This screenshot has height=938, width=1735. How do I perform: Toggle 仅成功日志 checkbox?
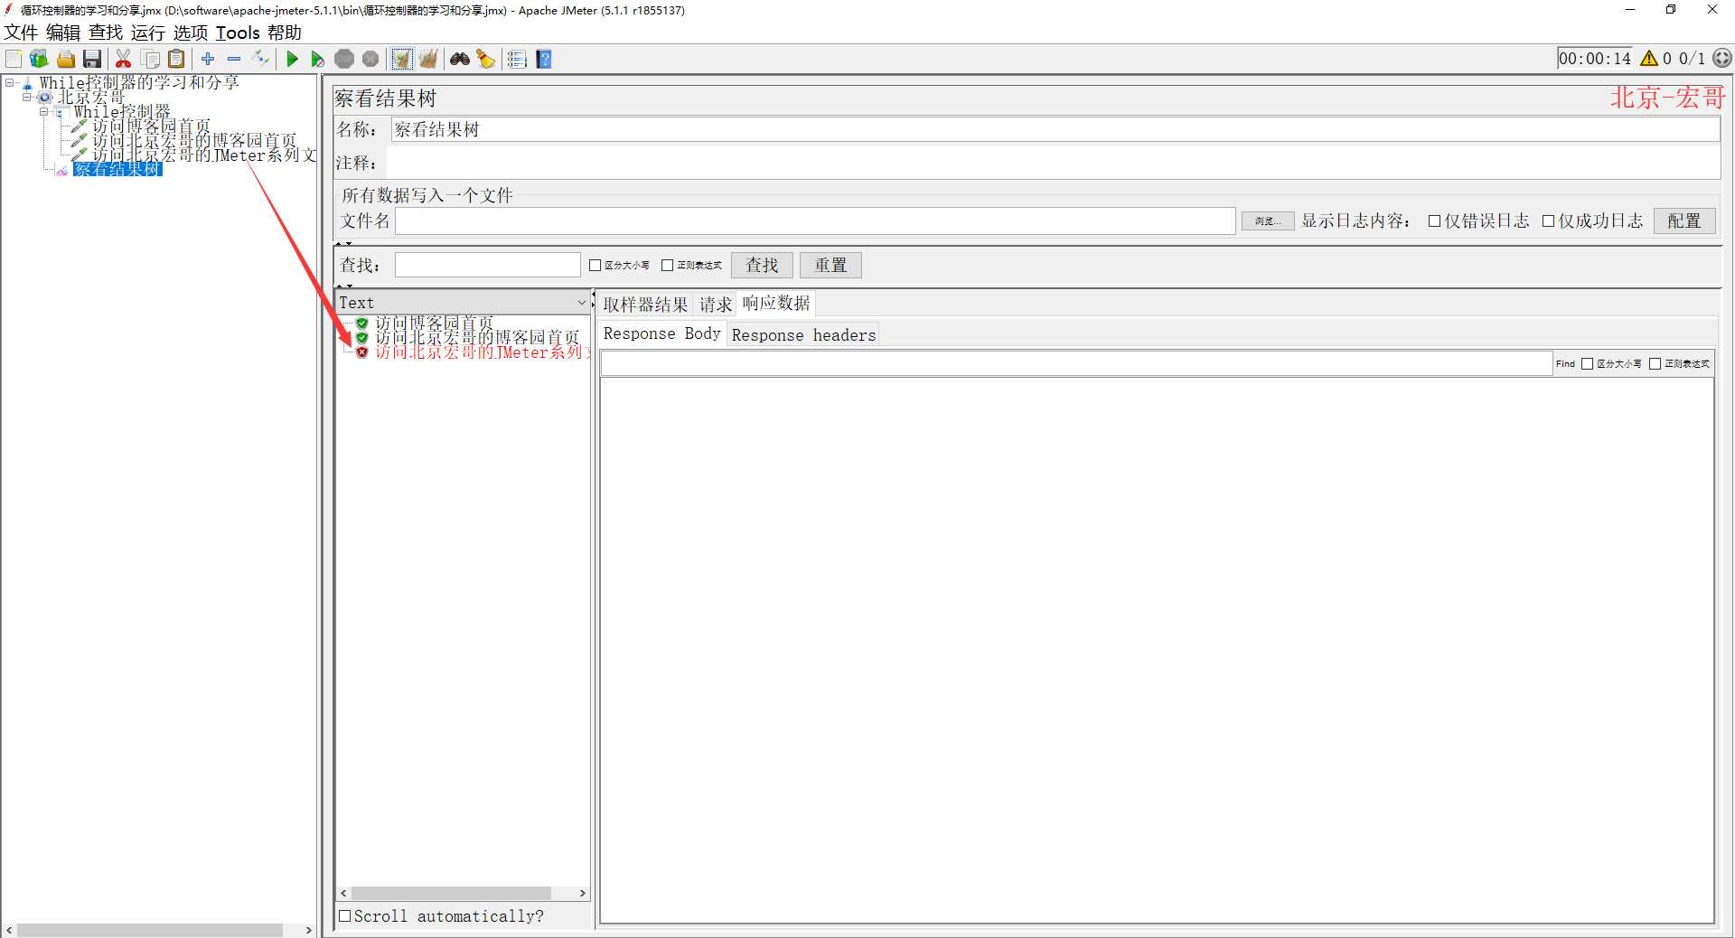(1548, 221)
